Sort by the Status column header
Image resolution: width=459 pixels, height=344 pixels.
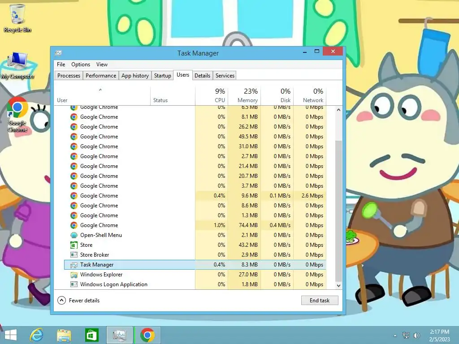[x=173, y=96]
